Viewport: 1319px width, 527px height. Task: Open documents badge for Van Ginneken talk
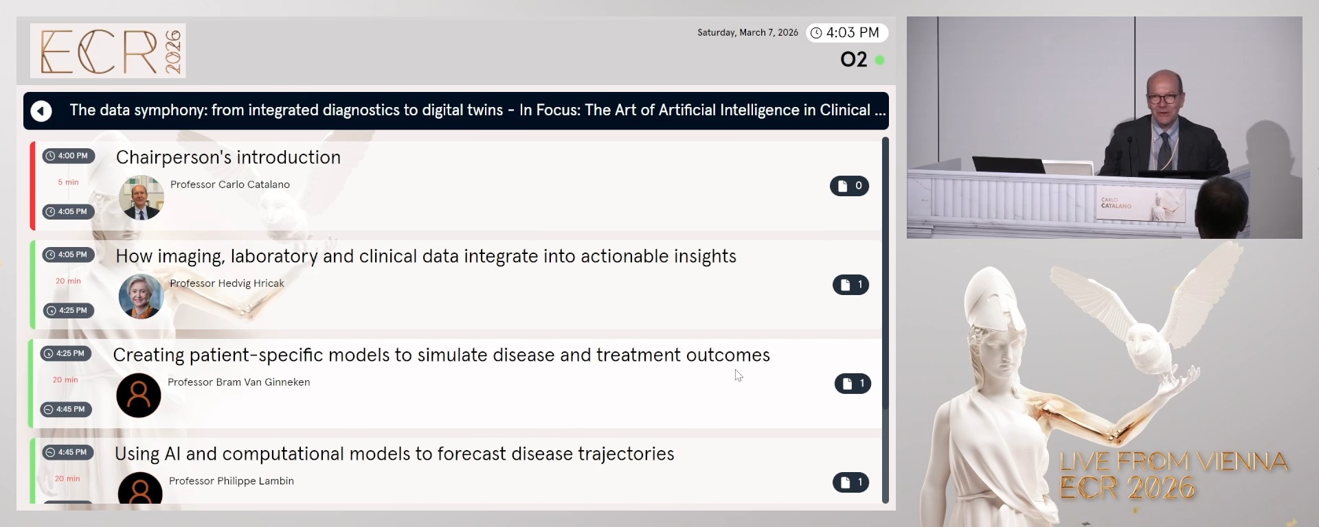[x=853, y=384]
